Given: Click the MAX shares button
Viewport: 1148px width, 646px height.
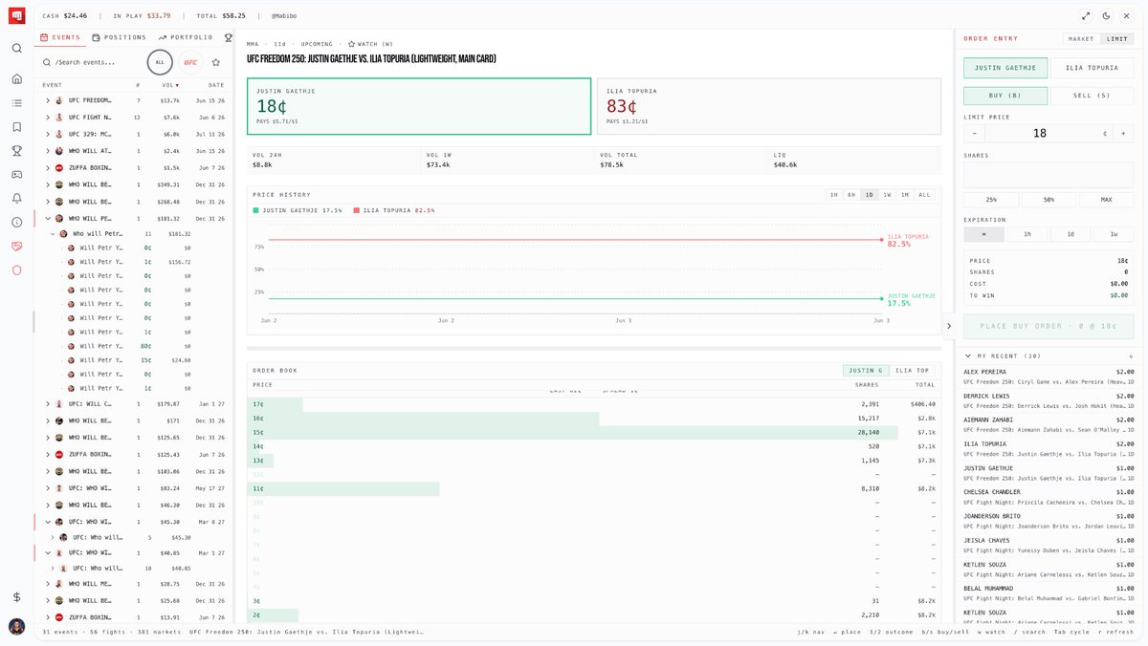Looking at the screenshot, I should (x=1107, y=200).
